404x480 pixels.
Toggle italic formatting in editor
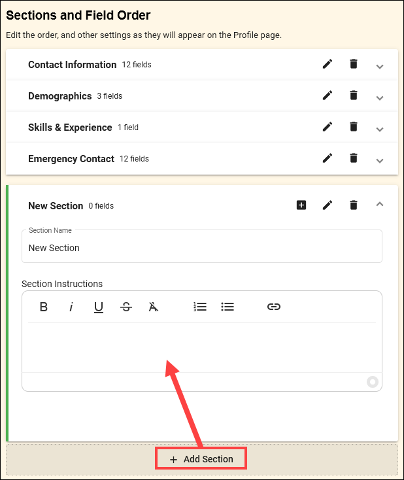(x=71, y=307)
